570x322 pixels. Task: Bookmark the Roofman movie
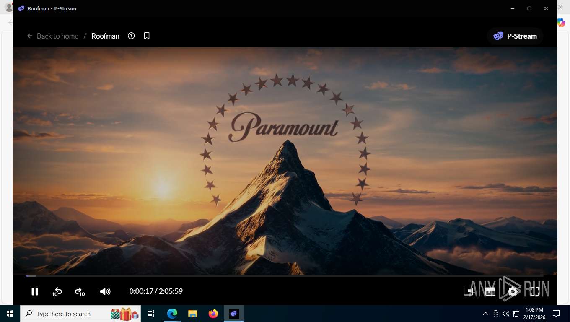coord(147,36)
